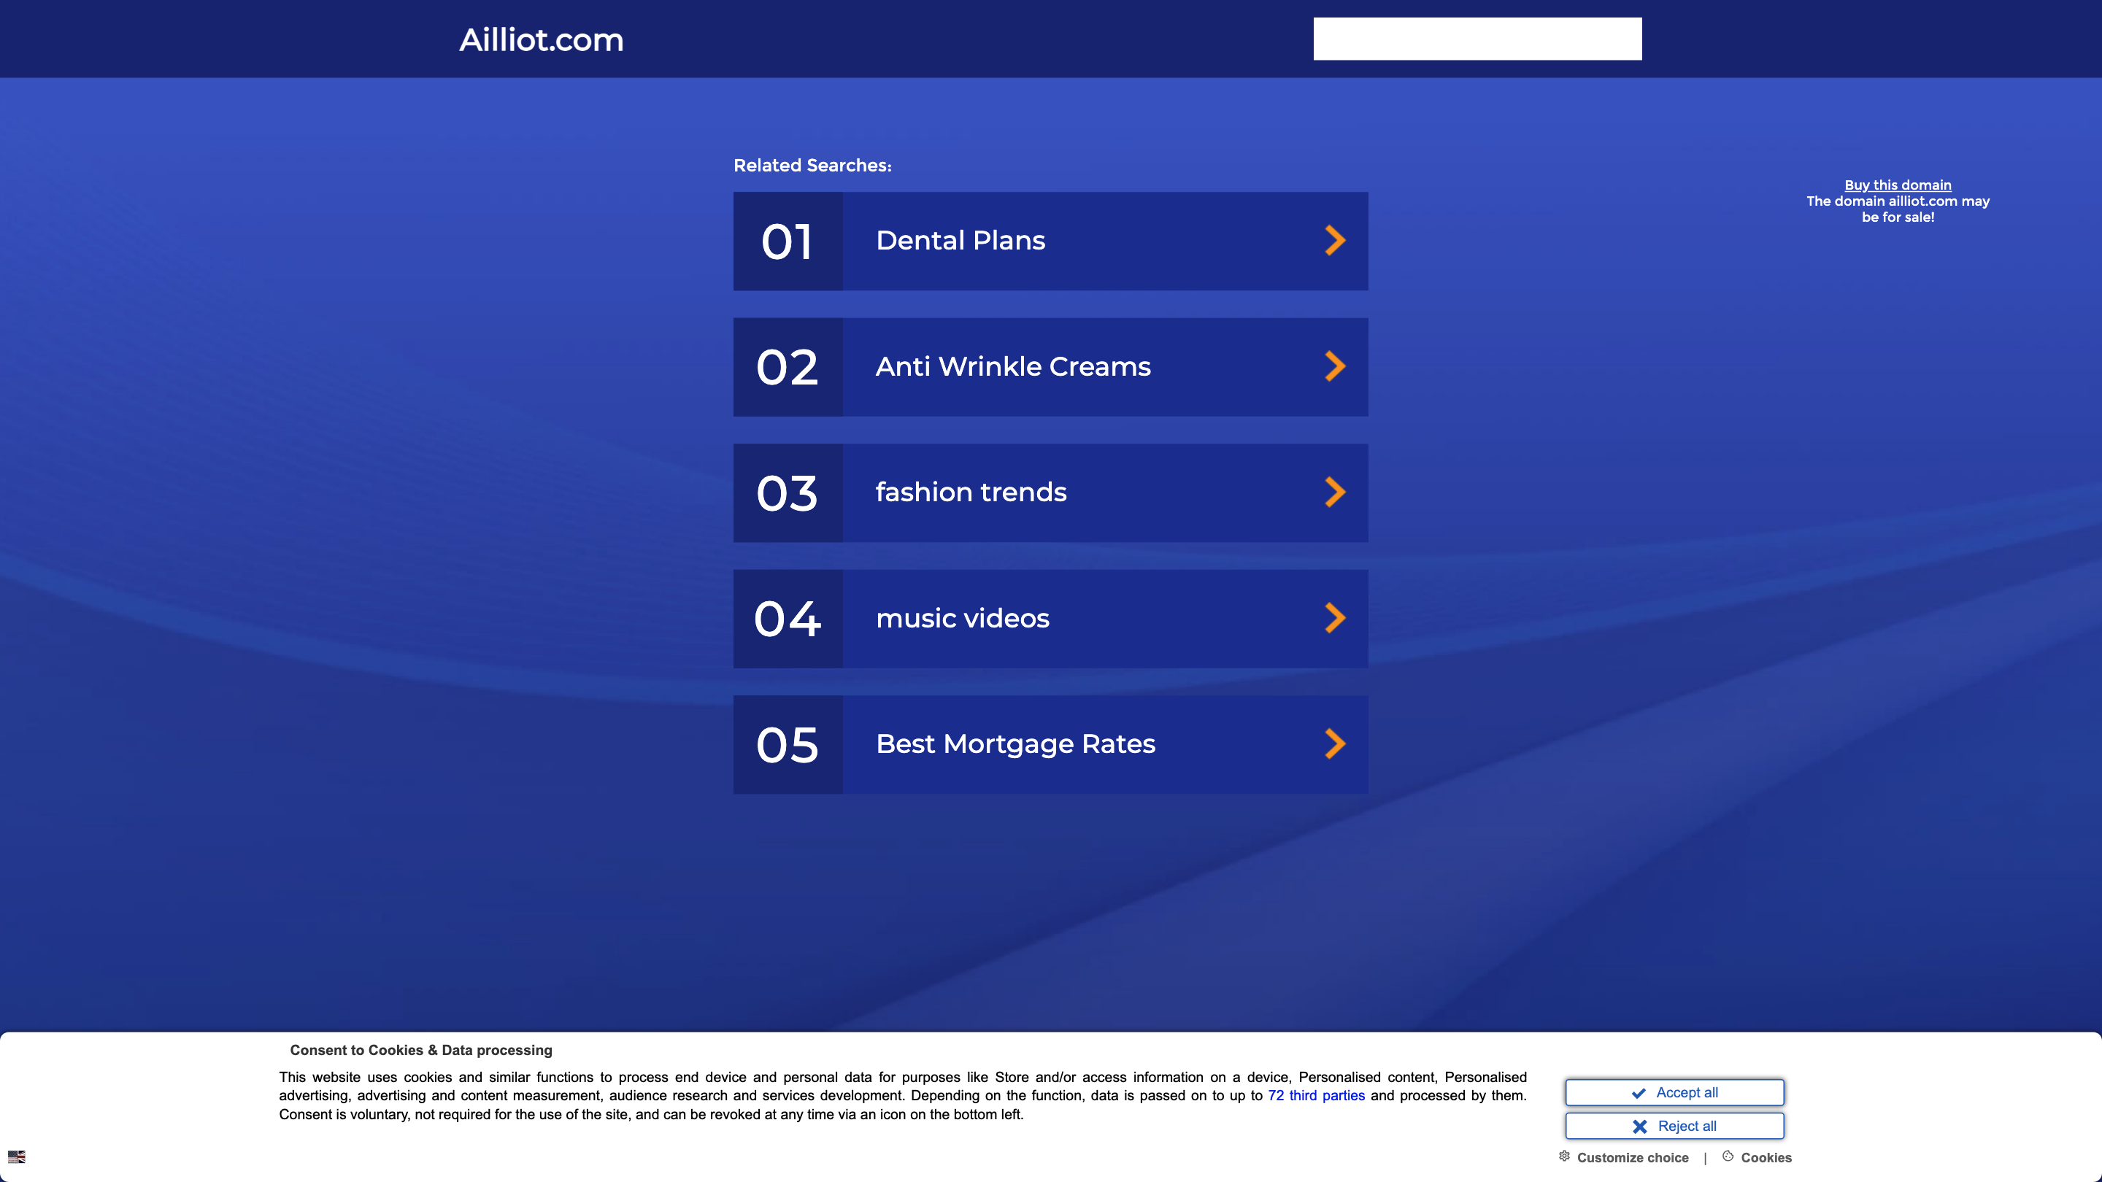The width and height of the screenshot is (2102, 1182).
Task: Click the arrow icon for music videos
Action: (x=1335, y=617)
